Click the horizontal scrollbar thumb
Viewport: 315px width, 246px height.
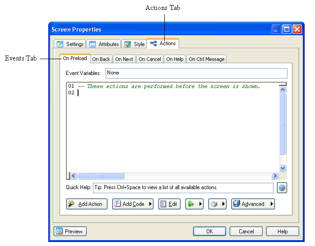101,176
